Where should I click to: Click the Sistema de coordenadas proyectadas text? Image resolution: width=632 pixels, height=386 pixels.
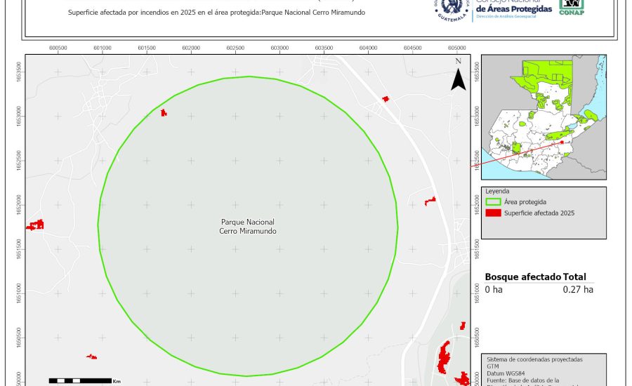click(534, 359)
